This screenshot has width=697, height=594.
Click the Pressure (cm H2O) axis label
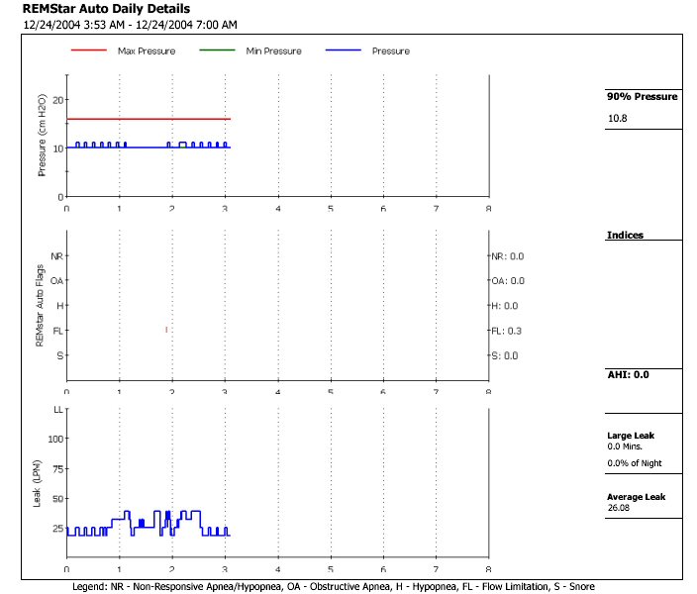tap(42, 136)
